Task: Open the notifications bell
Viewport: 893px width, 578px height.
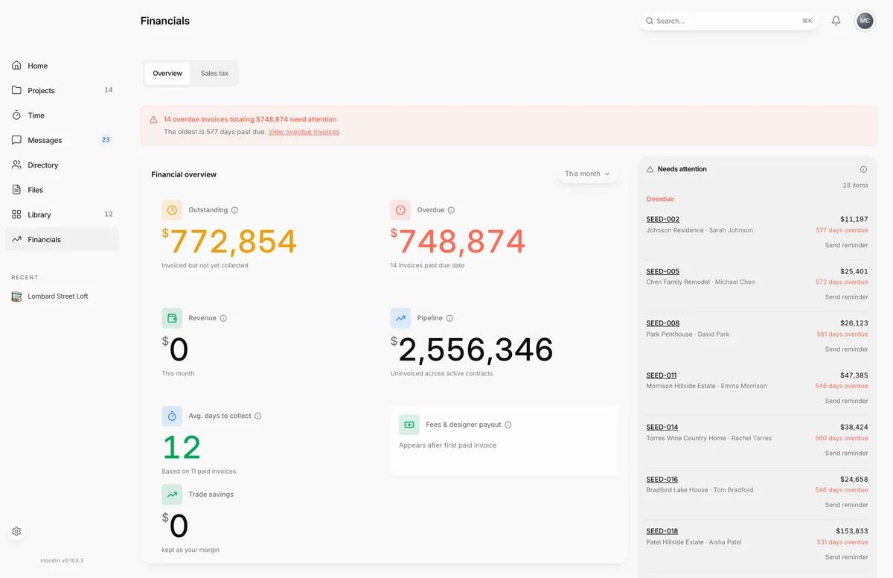Action: pyautogui.click(x=836, y=21)
